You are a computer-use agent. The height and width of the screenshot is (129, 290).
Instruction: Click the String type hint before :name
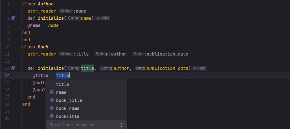(x=66, y=11)
